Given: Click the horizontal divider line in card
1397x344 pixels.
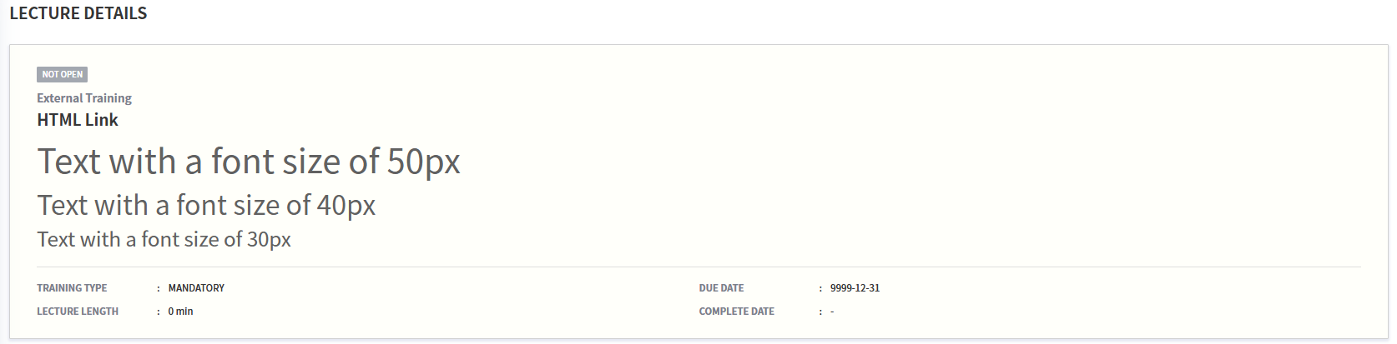Looking at the screenshot, I should (x=698, y=267).
